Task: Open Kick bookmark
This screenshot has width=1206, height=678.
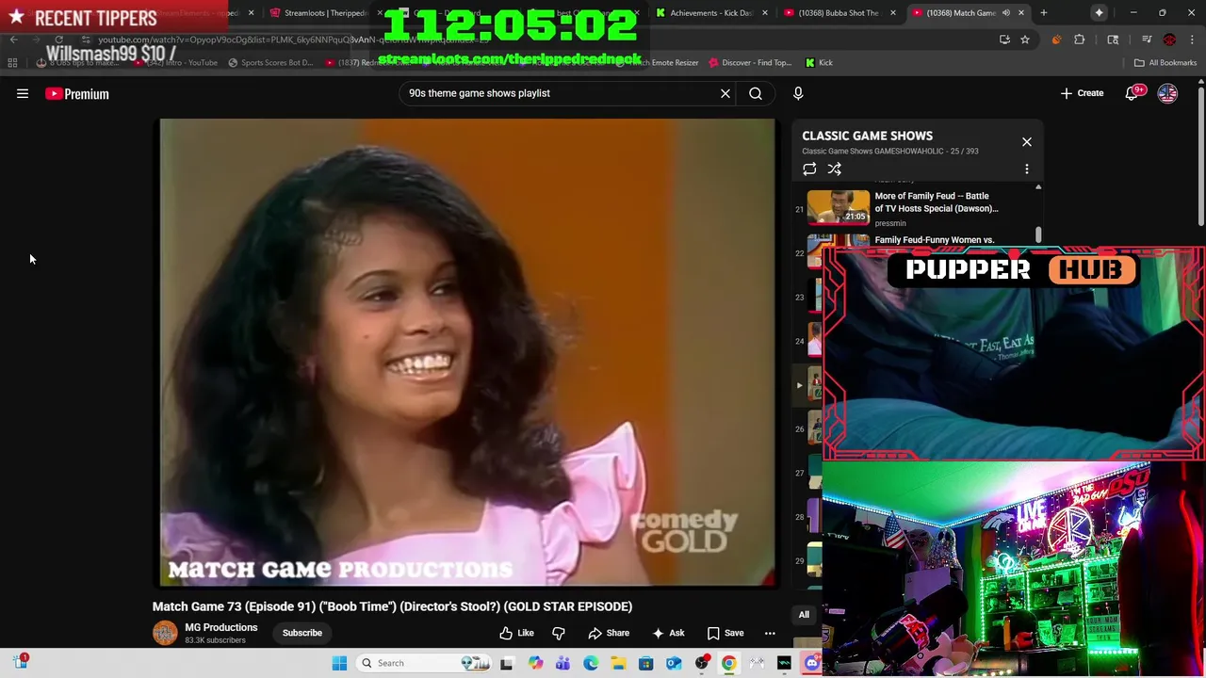Action: pyautogui.click(x=819, y=63)
